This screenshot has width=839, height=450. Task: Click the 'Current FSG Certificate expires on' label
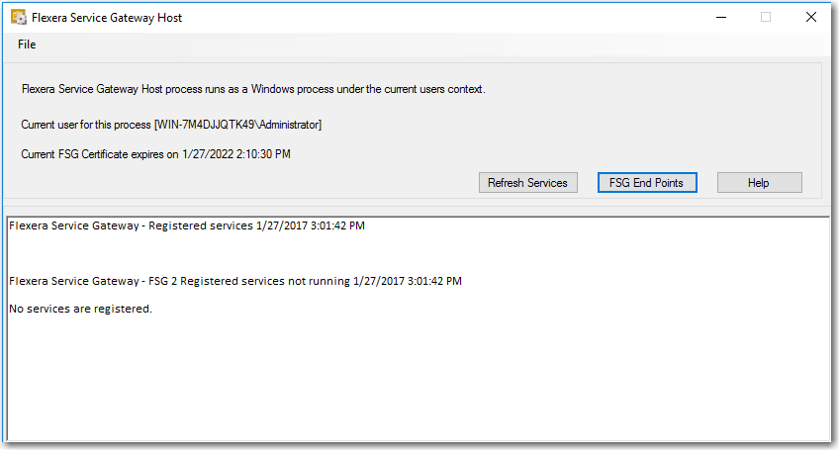pyautogui.click(x=100, y=154)
